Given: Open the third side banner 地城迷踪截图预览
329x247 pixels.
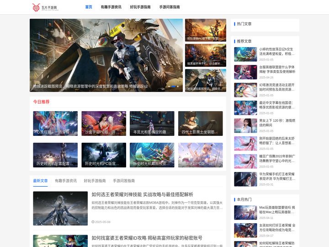Looking at the screenshot, I should [206, 81].
